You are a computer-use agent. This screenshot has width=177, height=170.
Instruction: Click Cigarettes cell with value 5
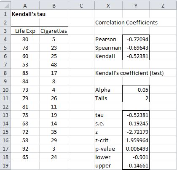pyautogui.click(x=54, y=39)
